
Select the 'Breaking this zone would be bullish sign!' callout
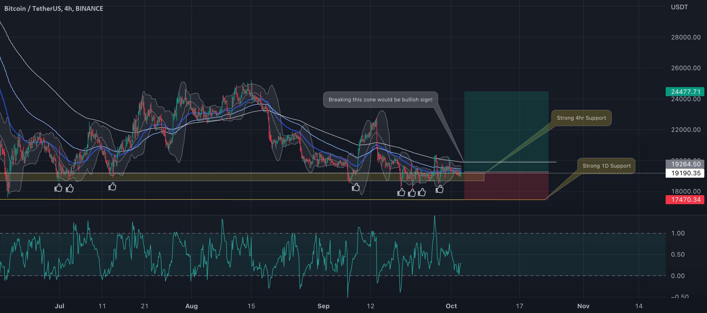(x=381, y=100)
